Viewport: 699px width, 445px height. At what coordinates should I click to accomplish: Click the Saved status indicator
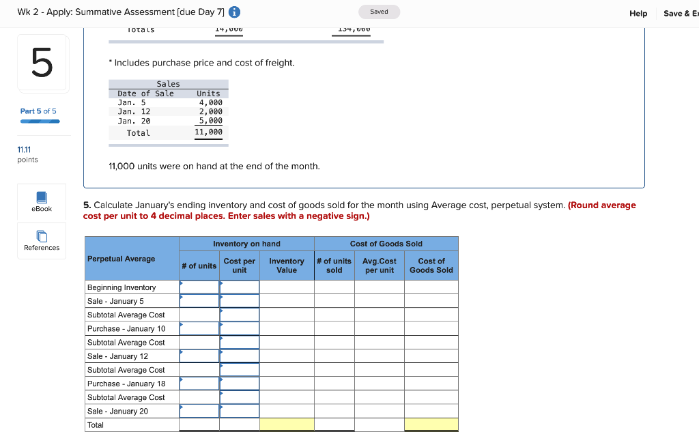379,12
